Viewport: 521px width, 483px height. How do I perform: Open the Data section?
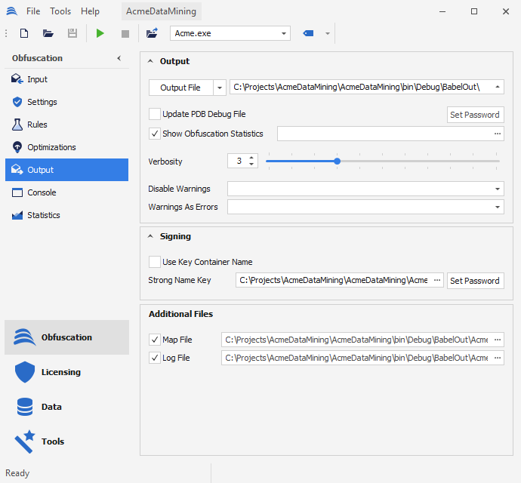(51, 407)
